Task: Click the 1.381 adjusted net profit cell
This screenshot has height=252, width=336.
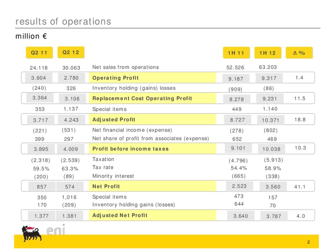Action: pos(69,216)
